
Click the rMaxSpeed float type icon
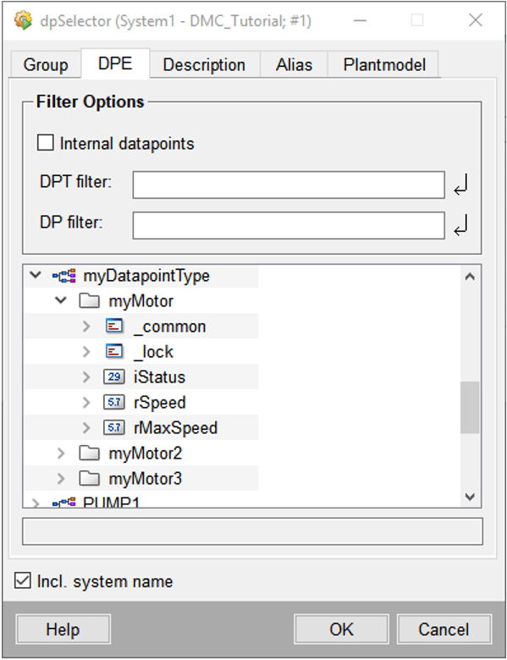click(x=114, y=427)
